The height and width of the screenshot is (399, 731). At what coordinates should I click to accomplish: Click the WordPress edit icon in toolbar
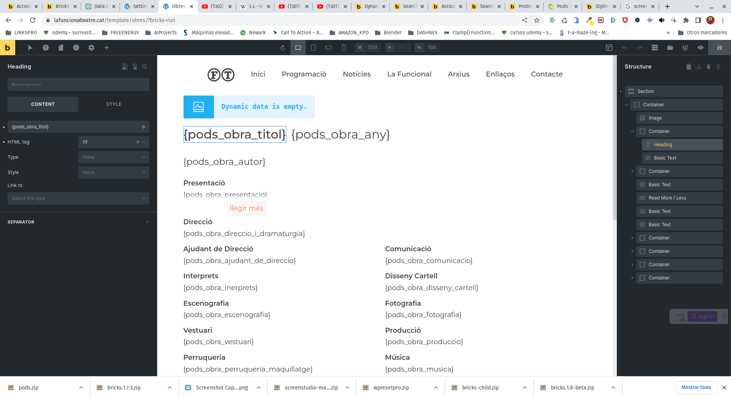pos(685,48)
